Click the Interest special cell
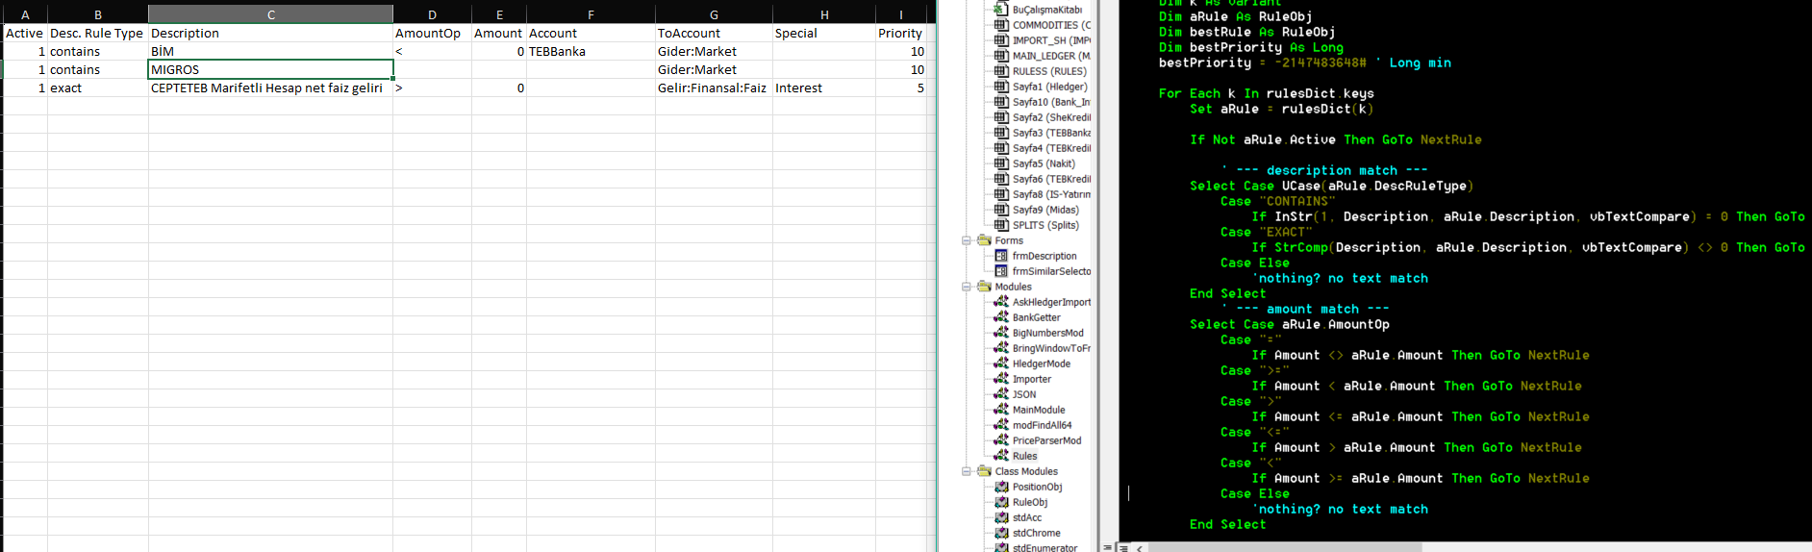This screenshot has height=552, width=1812. (824, 88)
